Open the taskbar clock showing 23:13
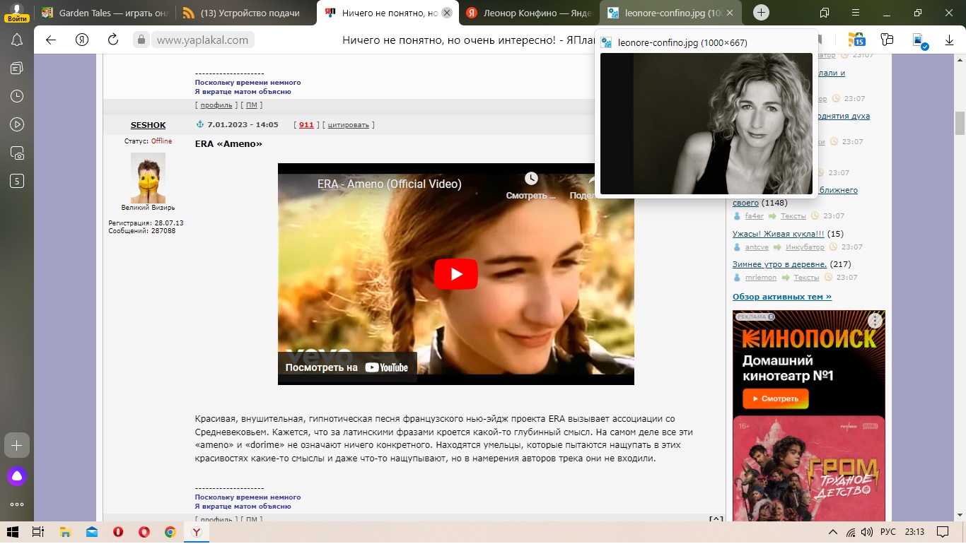 click(x=914, y=532)
